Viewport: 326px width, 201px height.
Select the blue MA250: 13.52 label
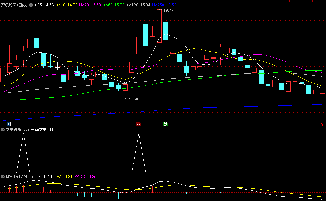(x=164, y=5)
